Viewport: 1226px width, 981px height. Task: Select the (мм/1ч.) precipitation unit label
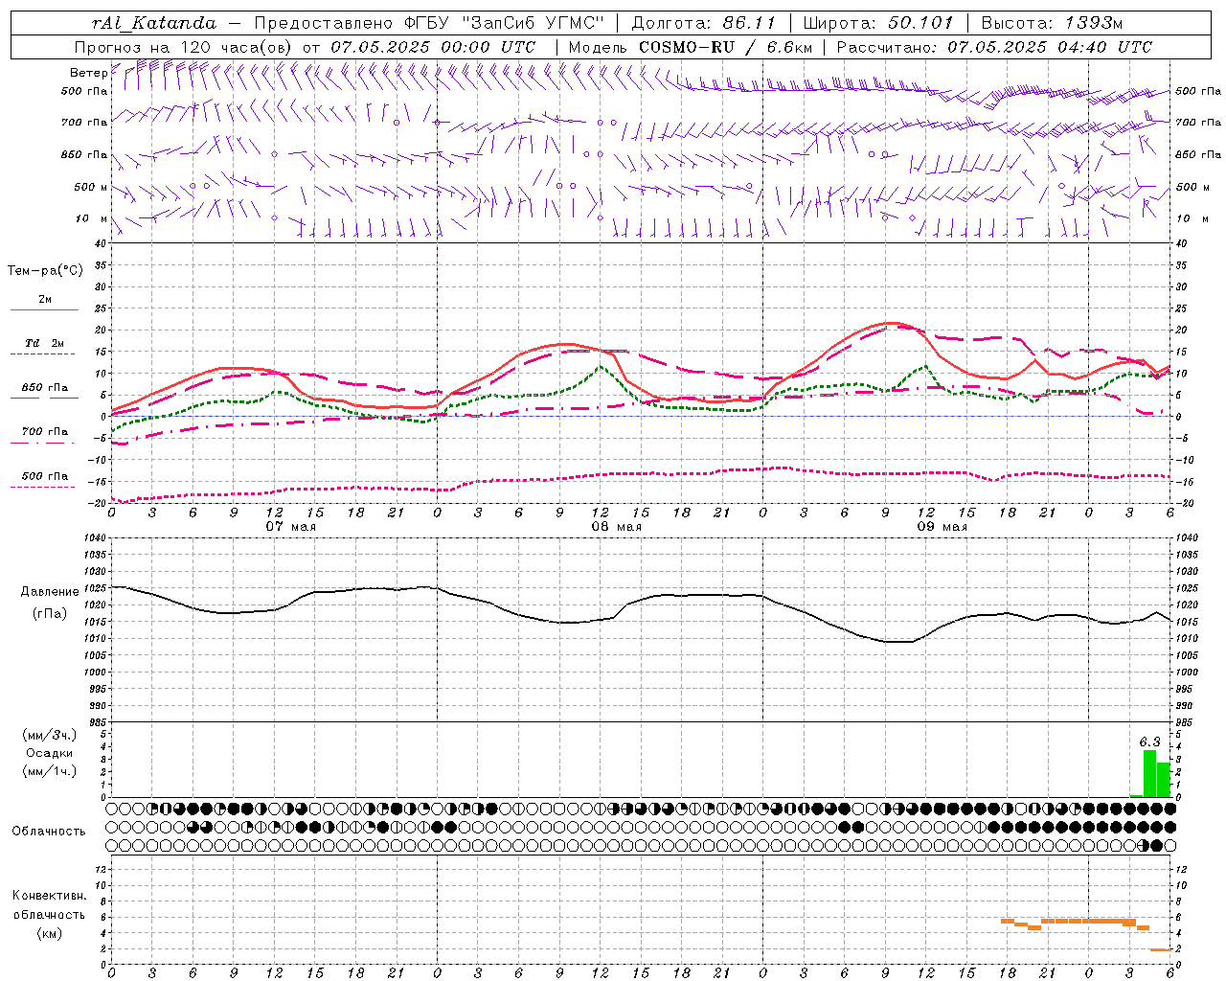click(50, 771)
